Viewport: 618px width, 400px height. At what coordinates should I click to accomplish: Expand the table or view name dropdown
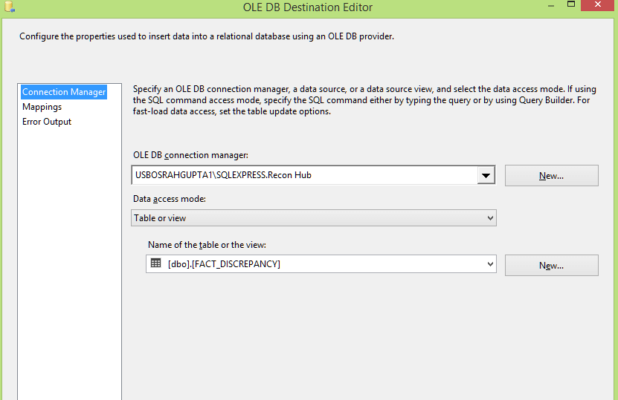(x=490, y=264)
